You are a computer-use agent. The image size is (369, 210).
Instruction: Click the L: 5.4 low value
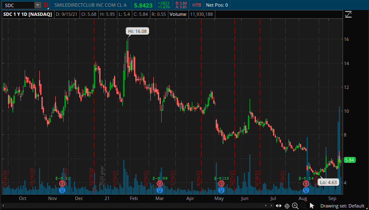[x=124, y=14]
